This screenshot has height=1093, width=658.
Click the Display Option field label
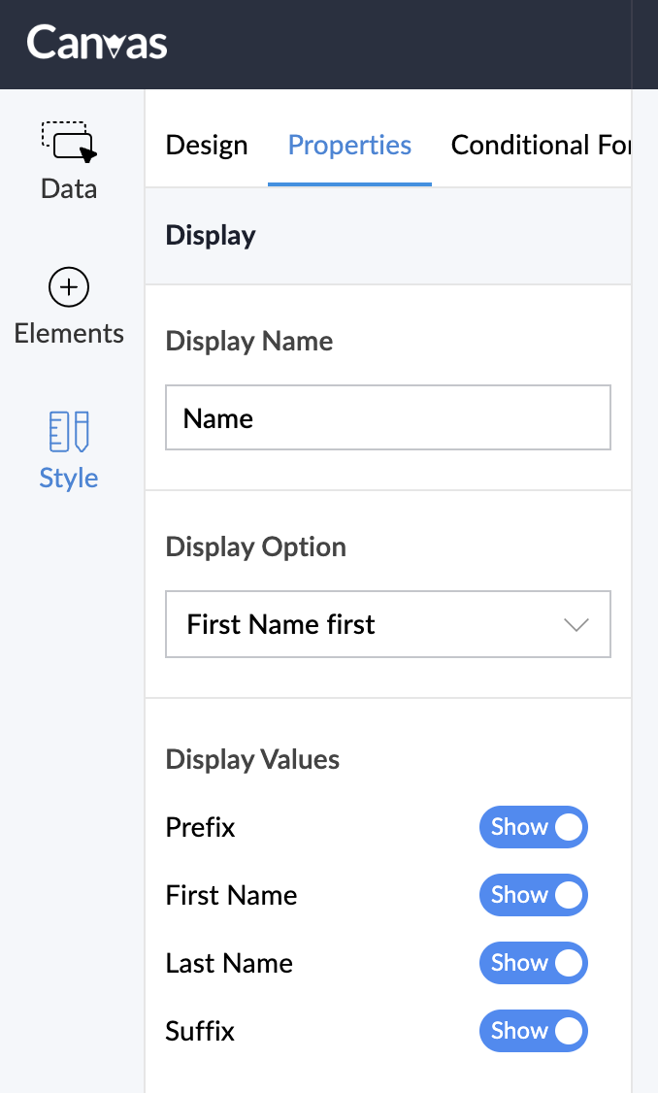256,547
